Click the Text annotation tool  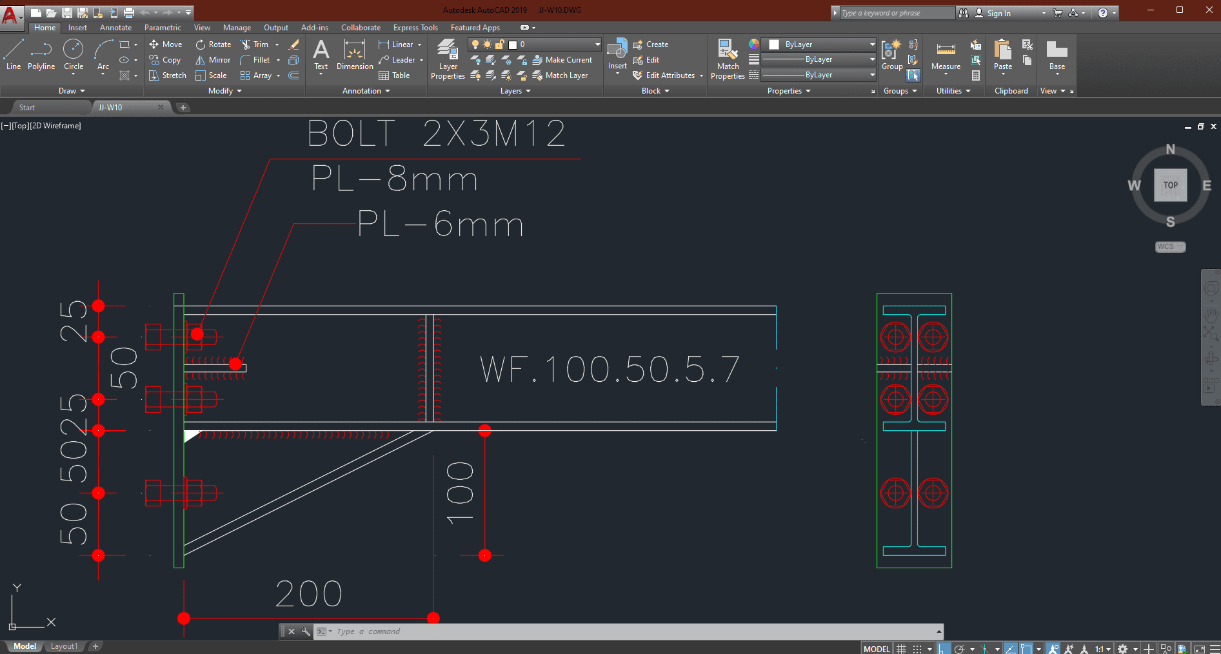(x=321, y=55)
